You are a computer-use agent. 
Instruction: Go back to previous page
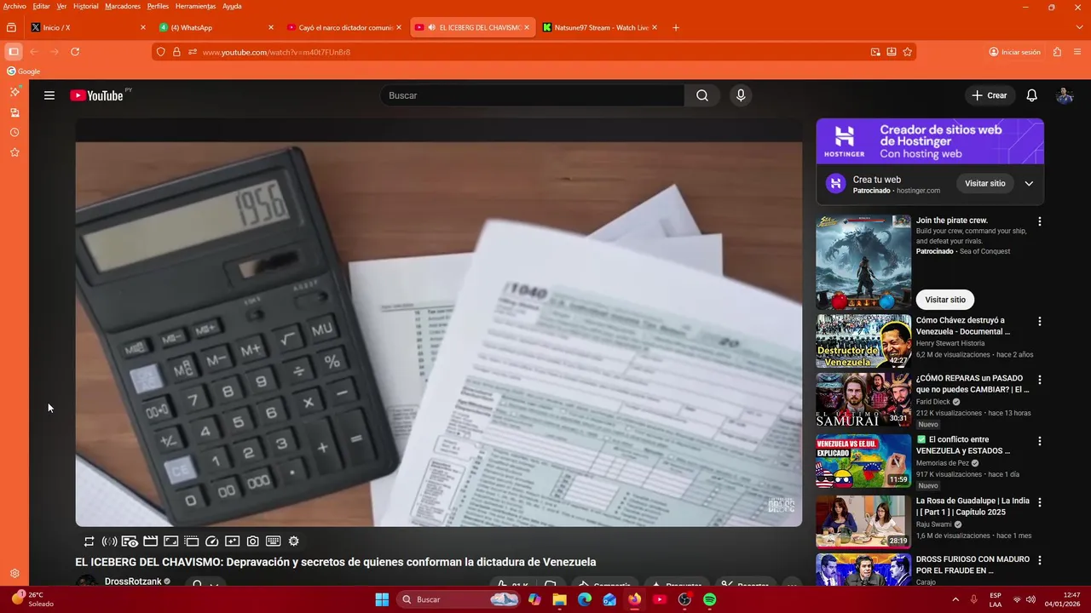34,52
